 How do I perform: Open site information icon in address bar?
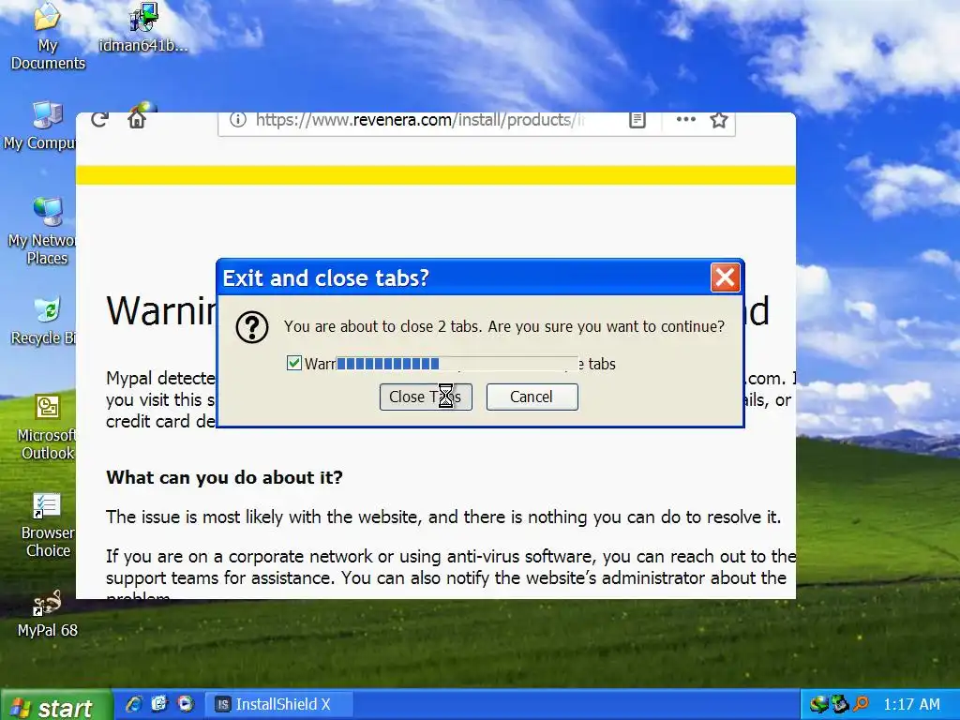point(237,119)
